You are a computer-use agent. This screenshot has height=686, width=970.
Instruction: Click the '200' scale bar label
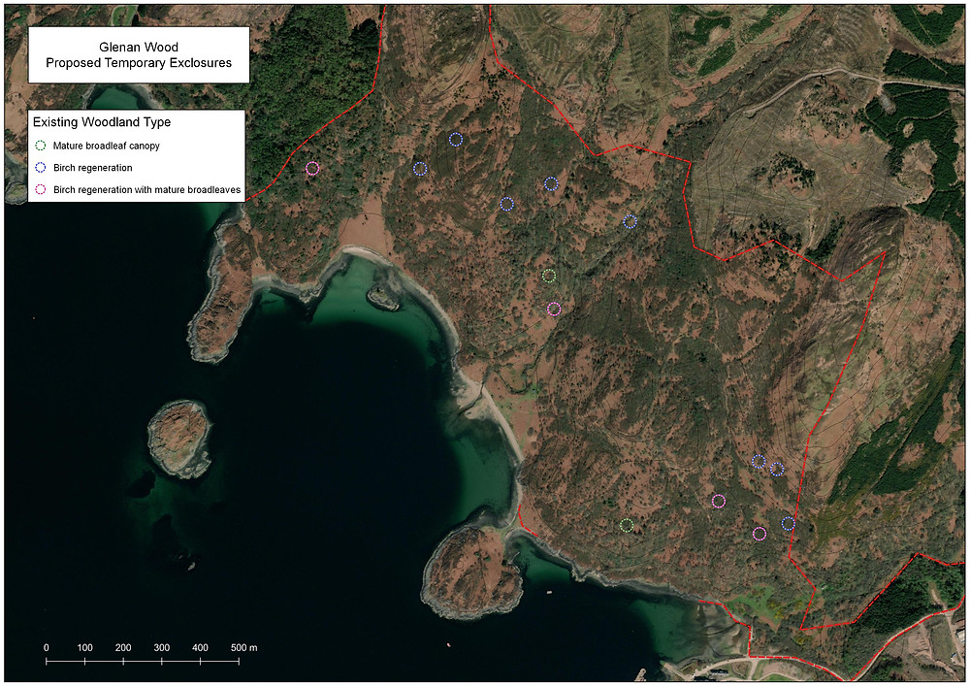[x=123, y=647]
